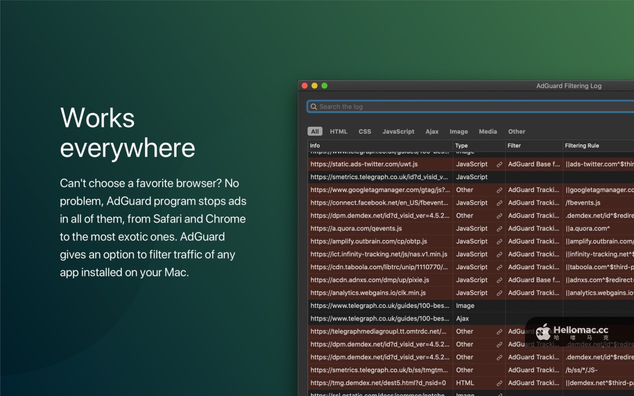This screenshot has width=634, height=396.
Task: Select row https://smetrics.telegraph.co.uk/b/ss/tmgtm...
Action: click(x=471, y=370)
